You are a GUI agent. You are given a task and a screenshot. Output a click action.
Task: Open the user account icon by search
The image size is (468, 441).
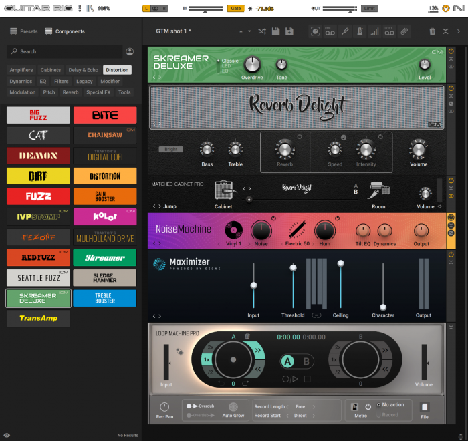[x=130, y=51]
